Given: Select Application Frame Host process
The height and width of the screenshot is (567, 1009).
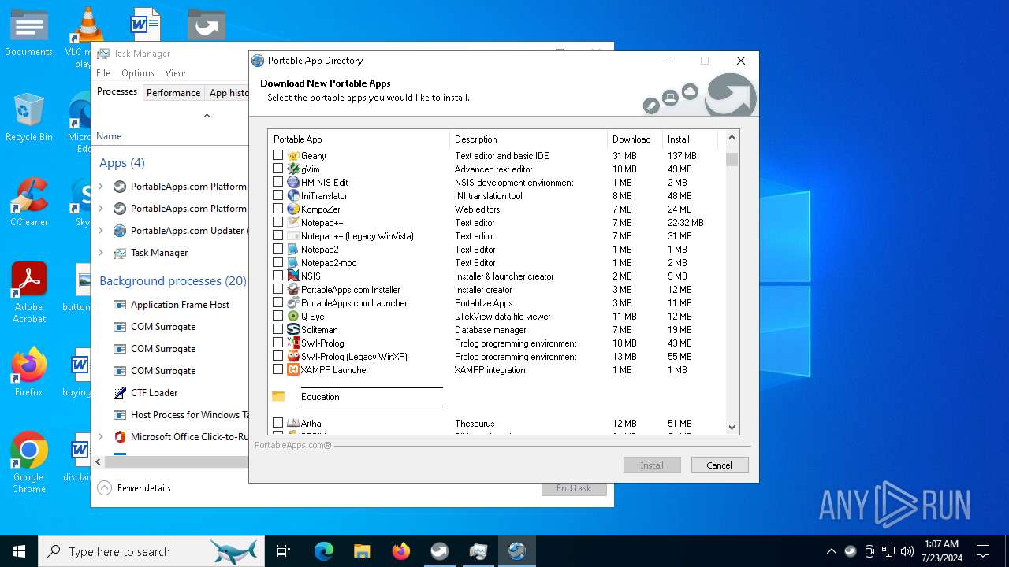Looking at the screenshot, I should coord(169,305).
